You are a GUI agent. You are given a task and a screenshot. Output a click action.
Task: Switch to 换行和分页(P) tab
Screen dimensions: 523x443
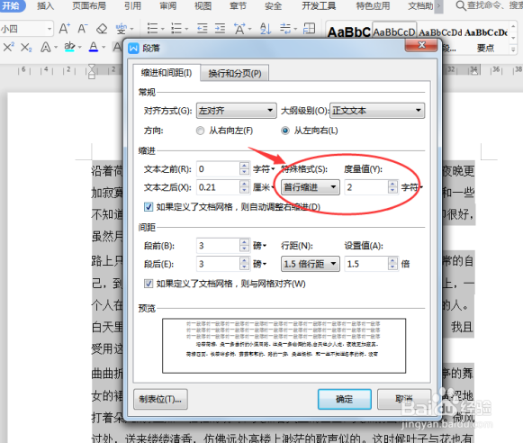[x=235, y=74]
